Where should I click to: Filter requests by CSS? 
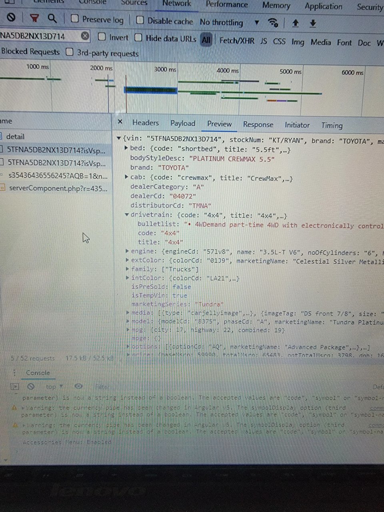pos(279,41)
